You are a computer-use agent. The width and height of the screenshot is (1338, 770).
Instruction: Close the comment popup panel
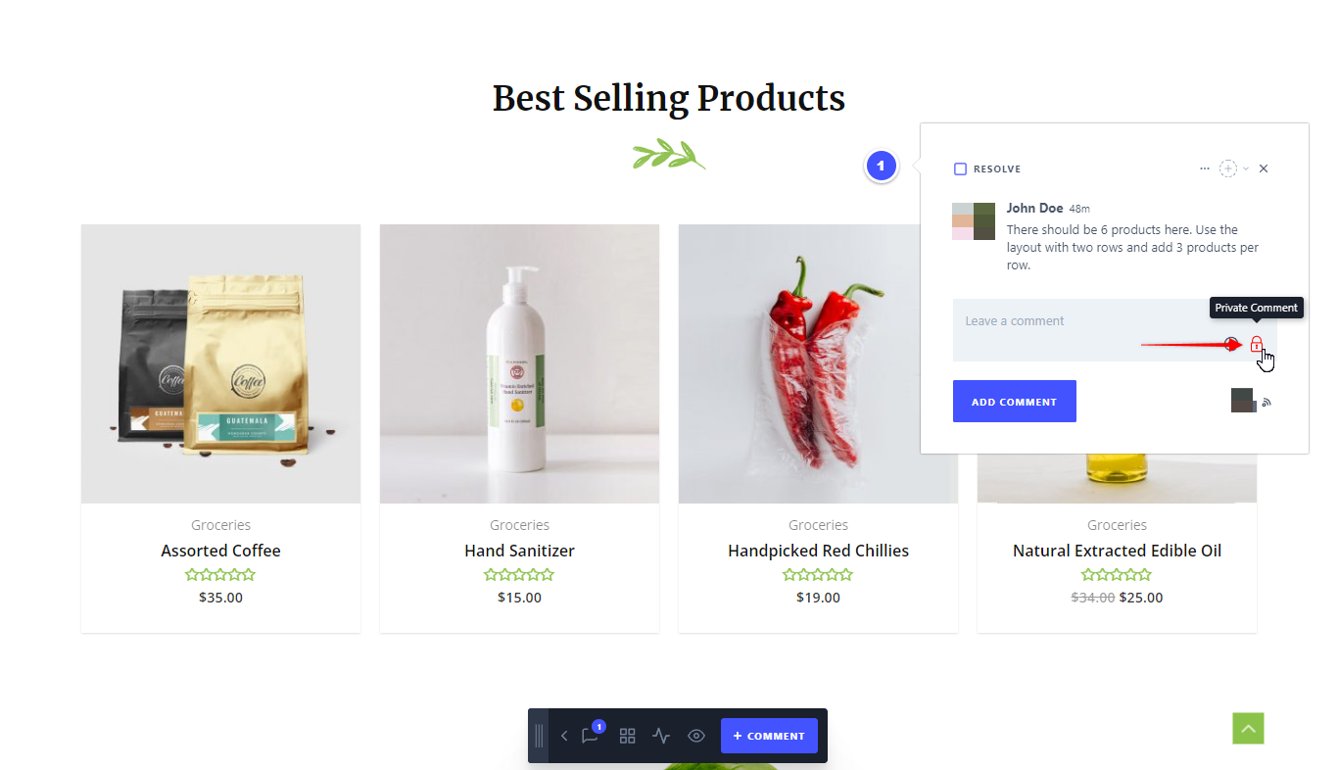point(1264,168)
